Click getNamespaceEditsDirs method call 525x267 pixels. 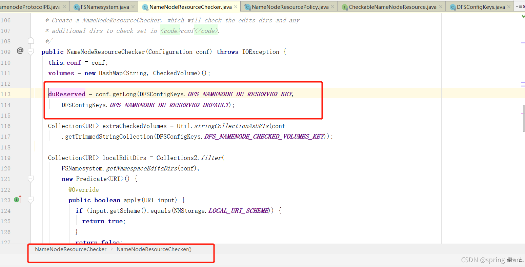pyautogui.click(x=142, y=168)
